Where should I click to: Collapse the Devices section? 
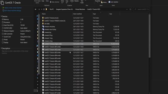[x=1, y=16]
